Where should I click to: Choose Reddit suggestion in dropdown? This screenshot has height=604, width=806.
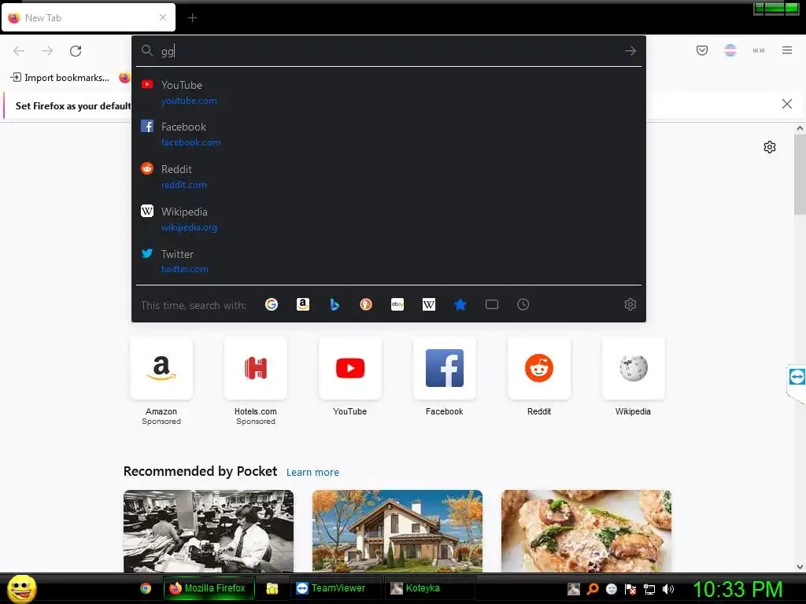pos(389,177)
